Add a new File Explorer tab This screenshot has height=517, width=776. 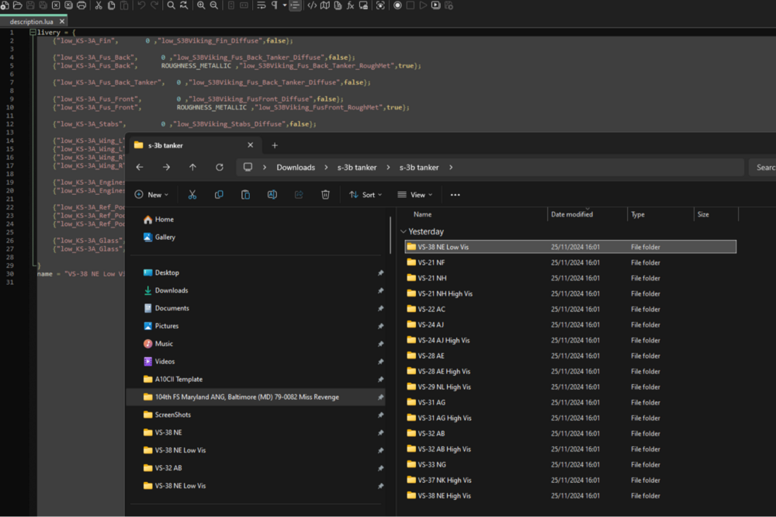coord(275,145)
